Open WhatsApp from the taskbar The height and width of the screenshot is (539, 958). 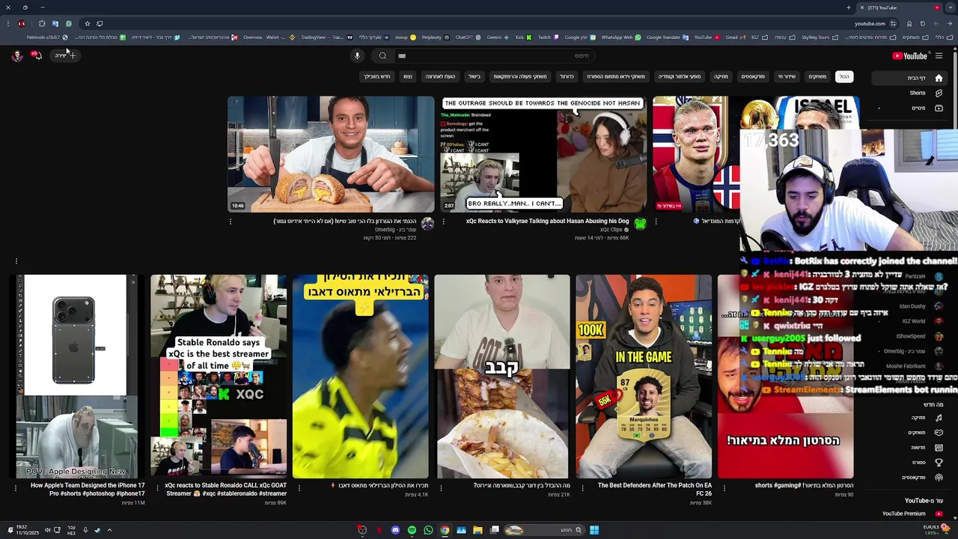428,530
